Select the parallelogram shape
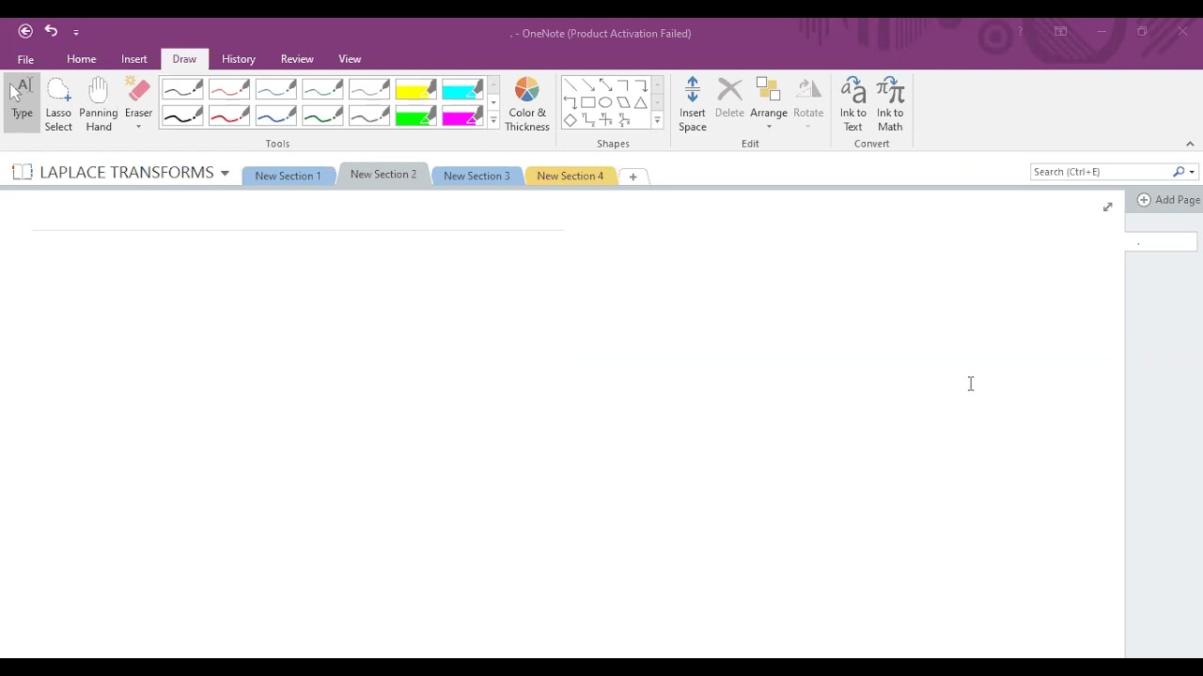This screenshot has width=1203, height=676. pyautogui.click(x=623, y=102)
